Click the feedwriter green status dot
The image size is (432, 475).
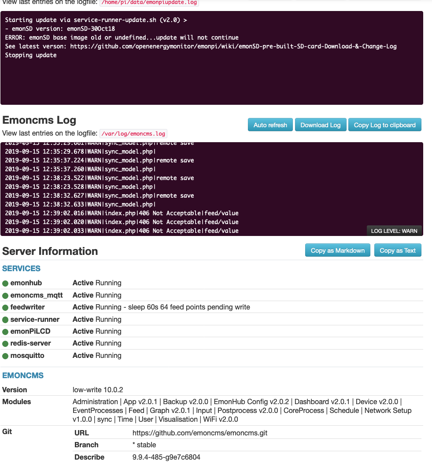click(x=5, y=308)
